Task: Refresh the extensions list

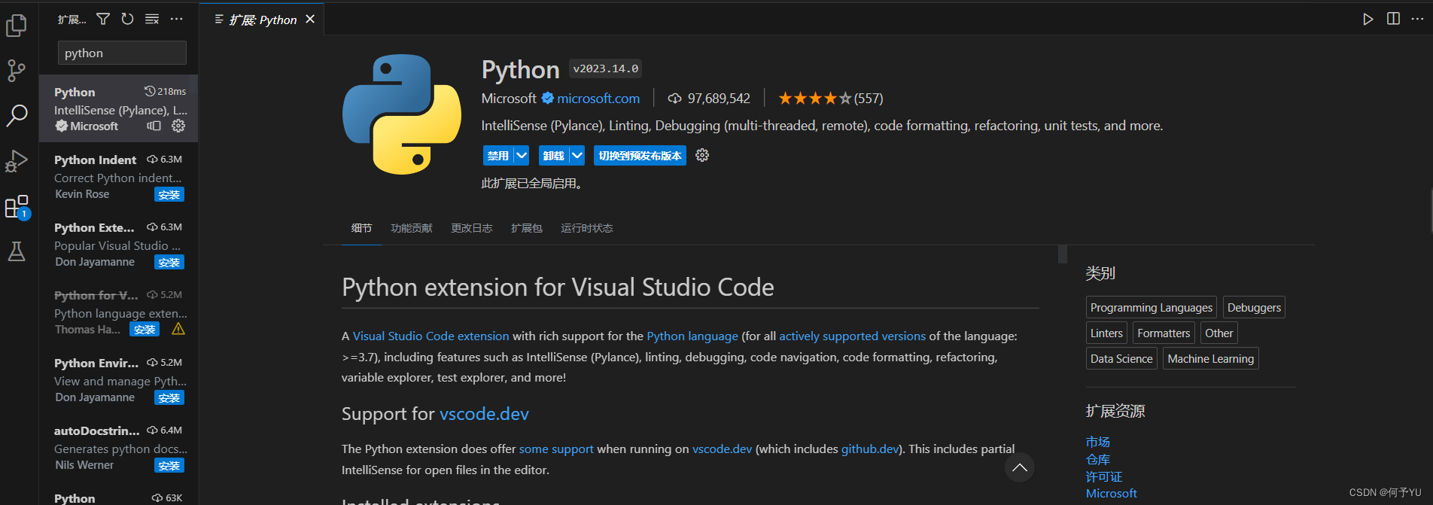Action: pos(127,19)
